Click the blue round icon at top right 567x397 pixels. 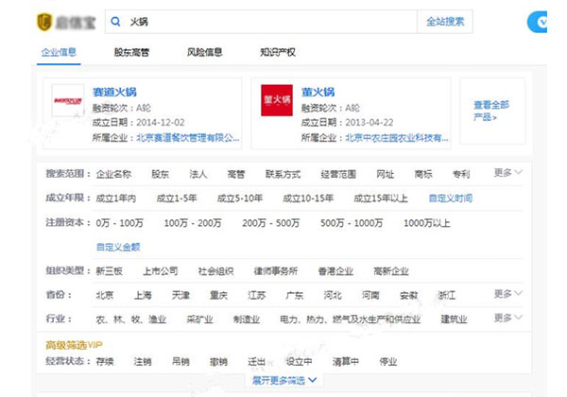pos(538,22)
